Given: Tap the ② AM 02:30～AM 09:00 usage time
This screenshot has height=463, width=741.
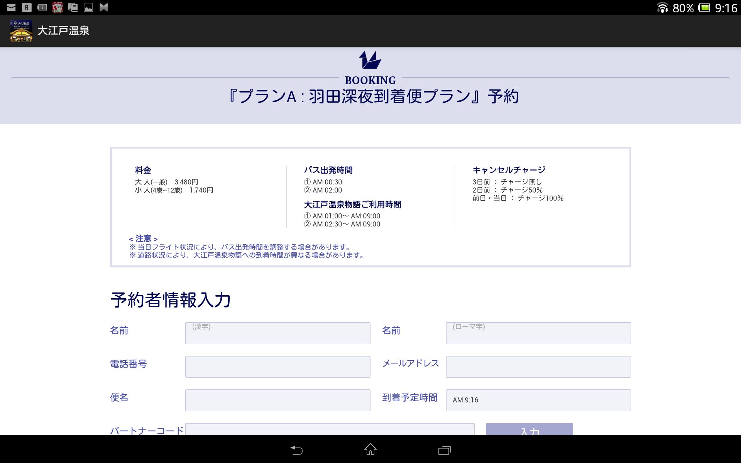Looking at the screenshot, I should click(x=342, y=224).
